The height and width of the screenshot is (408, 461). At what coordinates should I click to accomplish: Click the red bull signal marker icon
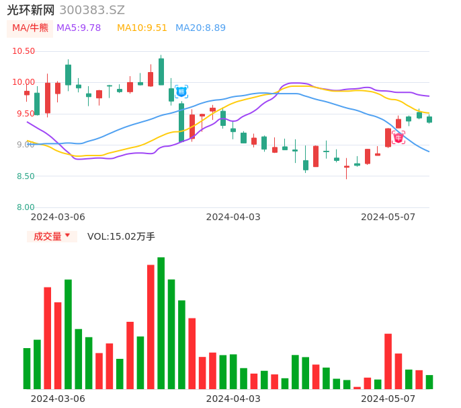pos(399,137)
